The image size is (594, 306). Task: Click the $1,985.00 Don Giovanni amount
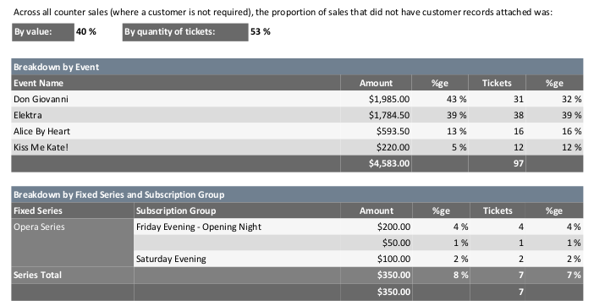[x=389, y=99]
